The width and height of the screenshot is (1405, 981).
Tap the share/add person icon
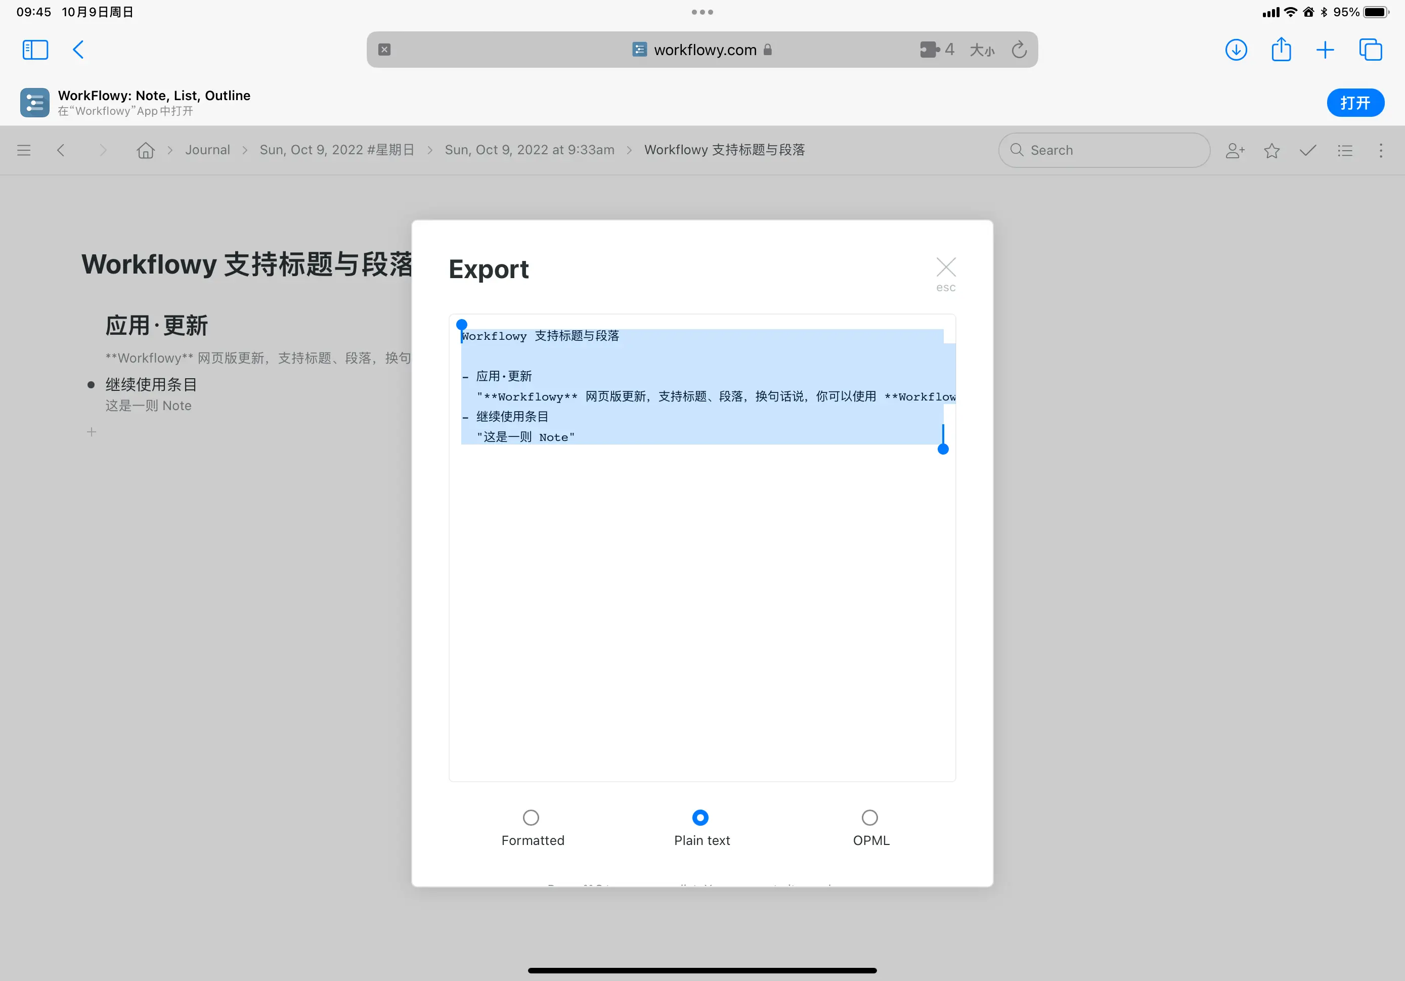pos(1235,151)
